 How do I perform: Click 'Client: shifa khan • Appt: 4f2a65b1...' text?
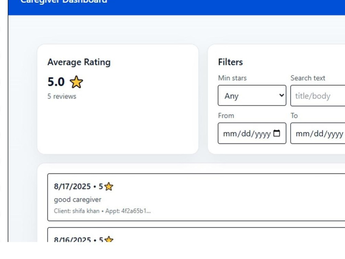coord(102,211)
